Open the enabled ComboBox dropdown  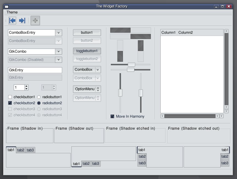(x=87, y=70)
